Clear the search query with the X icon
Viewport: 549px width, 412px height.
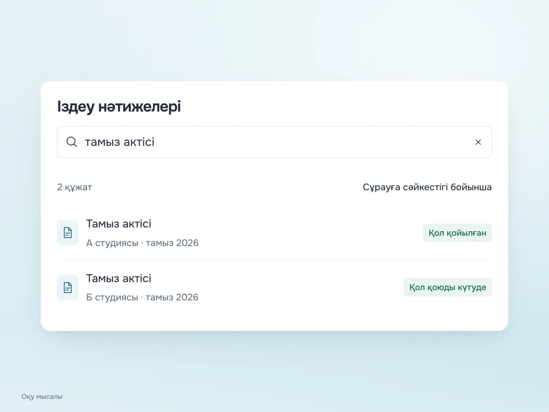478,142
